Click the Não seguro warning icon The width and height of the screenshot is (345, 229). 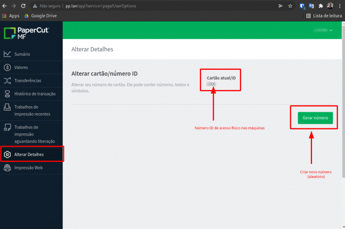(x=35, y=6)
